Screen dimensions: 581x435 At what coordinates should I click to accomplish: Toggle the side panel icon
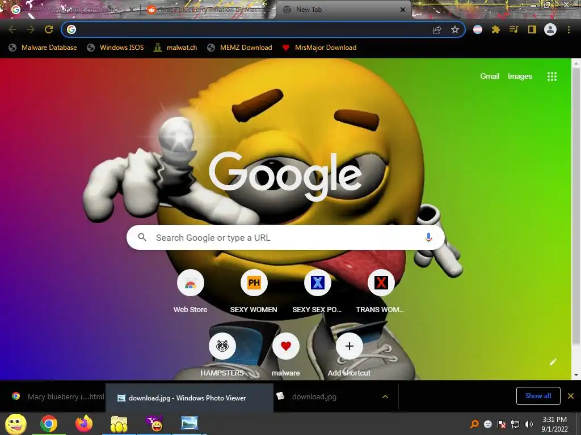click(x=532, y=29)
